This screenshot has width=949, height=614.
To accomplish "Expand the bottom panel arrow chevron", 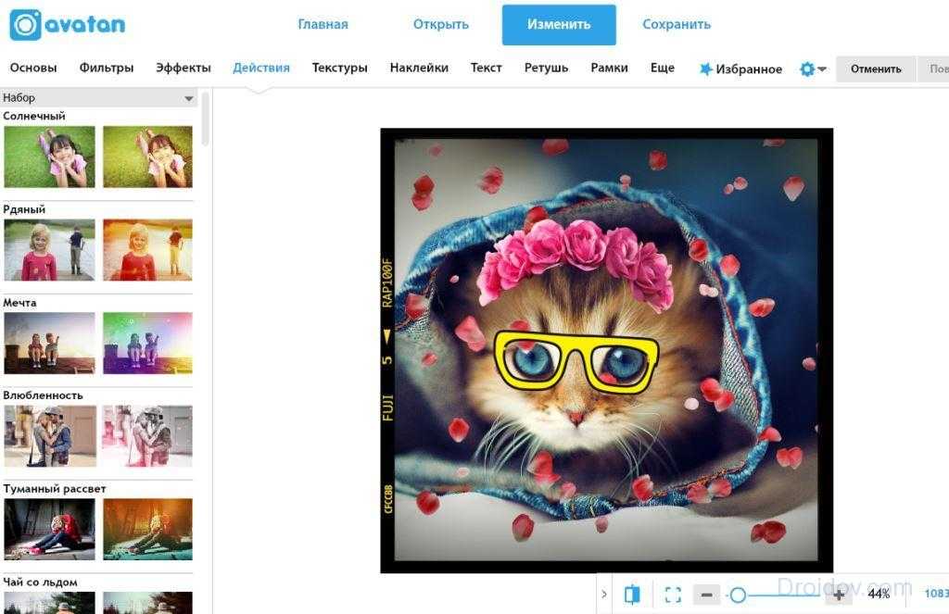I will coord(605,595).
